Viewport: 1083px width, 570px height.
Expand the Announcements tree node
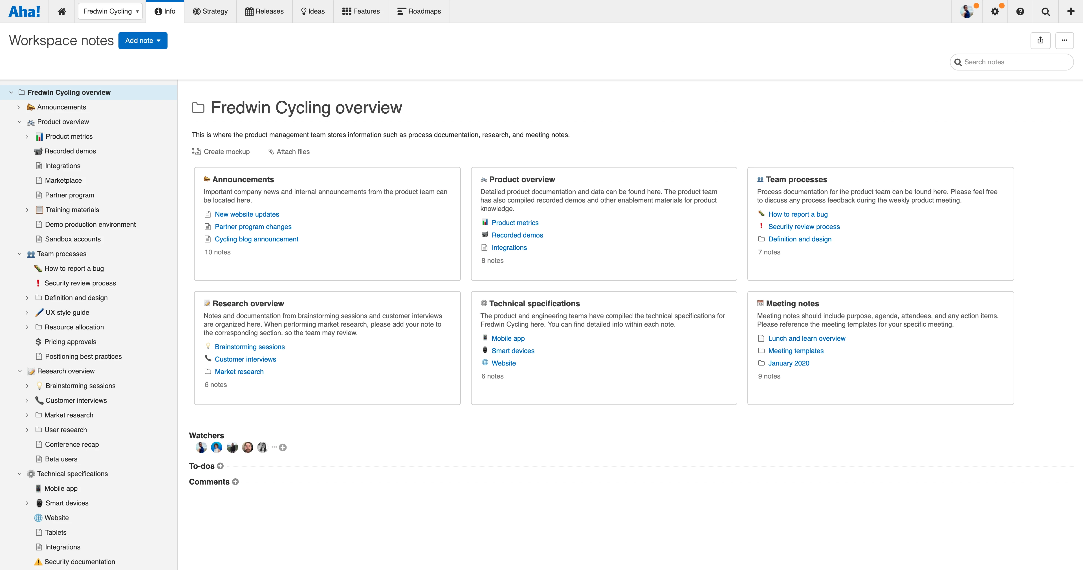[x=19, y=107]
